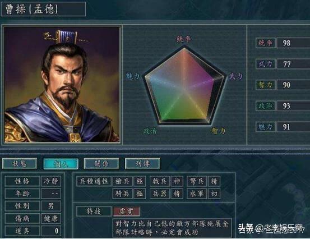Screen dimensions: 310x239
Task: Open the 關係 tab
Action: pos(101,164)
